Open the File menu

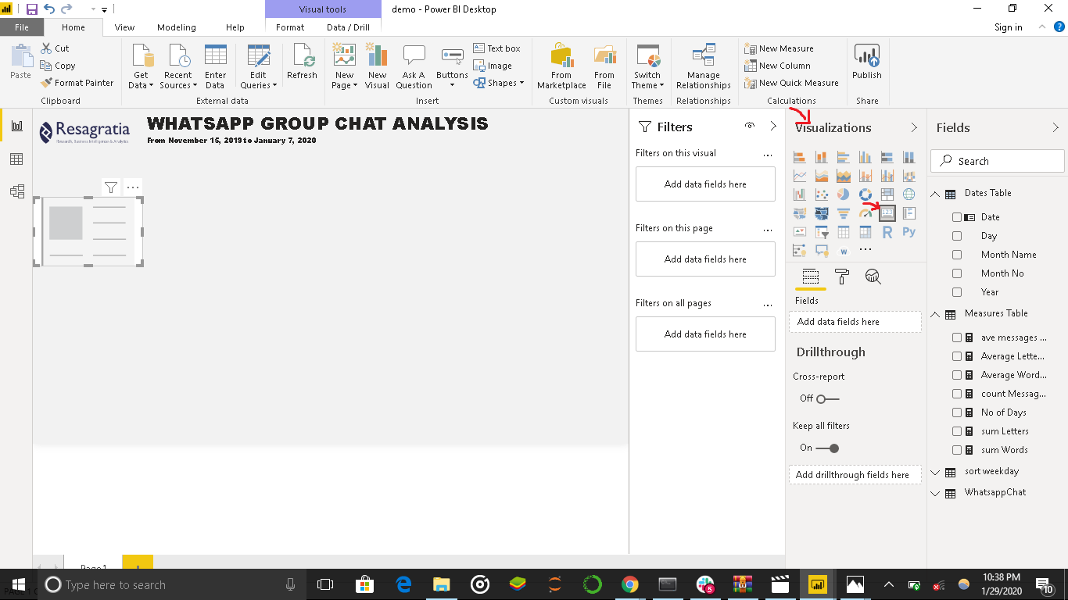click(x=22, y=27)
